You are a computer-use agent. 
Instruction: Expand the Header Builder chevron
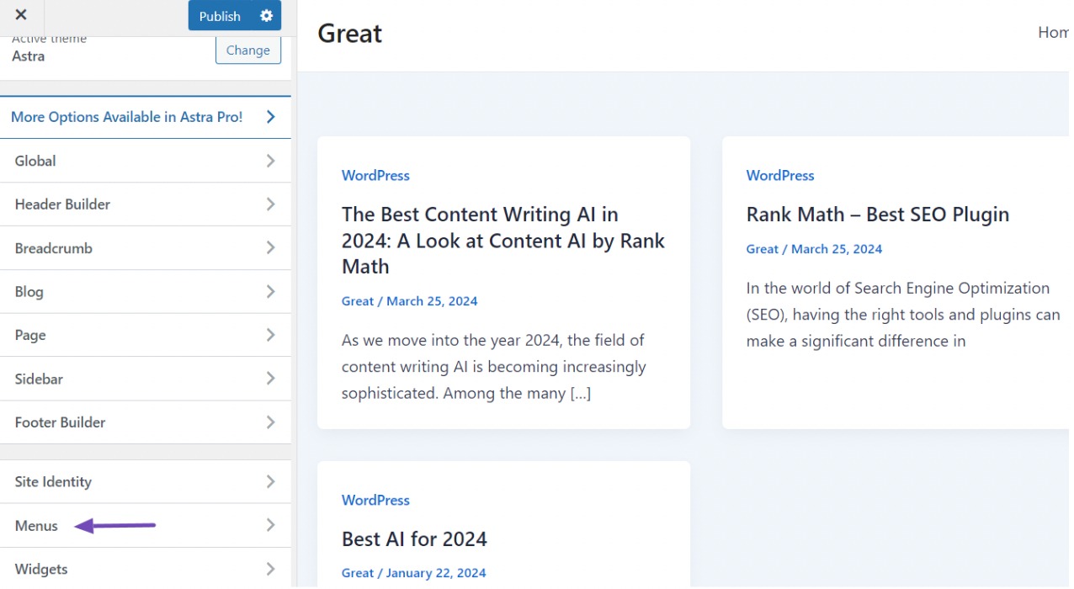[x=271, y=204]
